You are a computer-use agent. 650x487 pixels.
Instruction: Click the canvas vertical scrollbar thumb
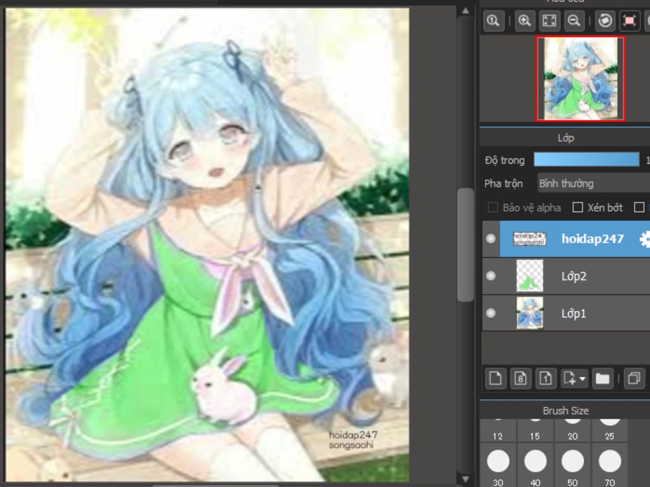click(465, 244)
